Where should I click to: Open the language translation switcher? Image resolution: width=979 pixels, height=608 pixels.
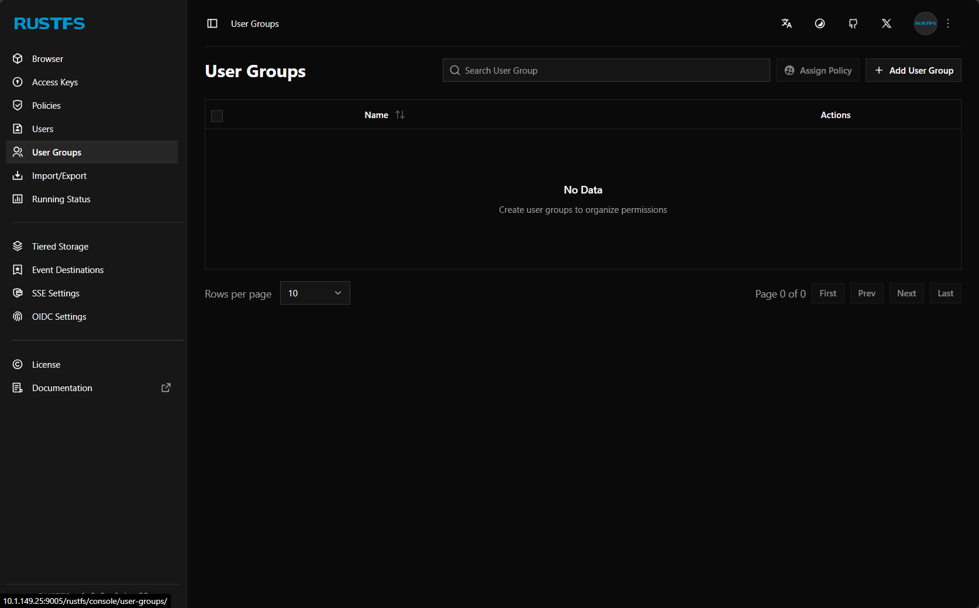(x=787, y=23)
